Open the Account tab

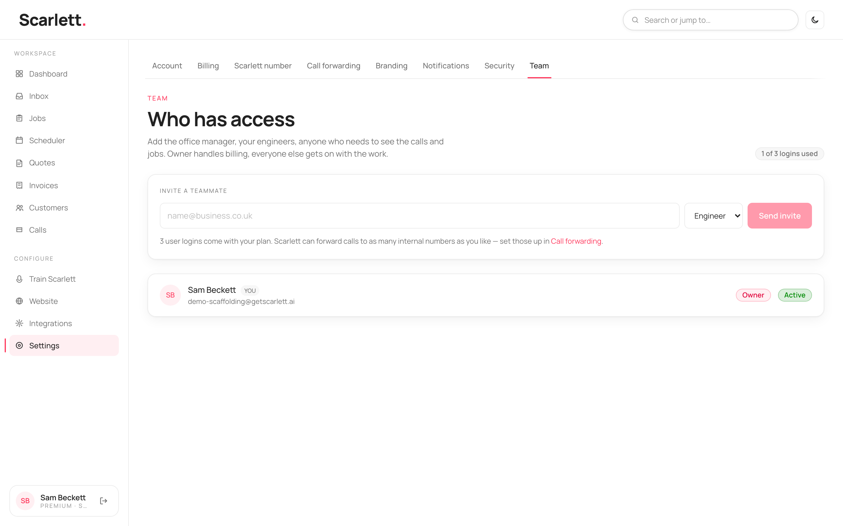click(x=167, y=66)
